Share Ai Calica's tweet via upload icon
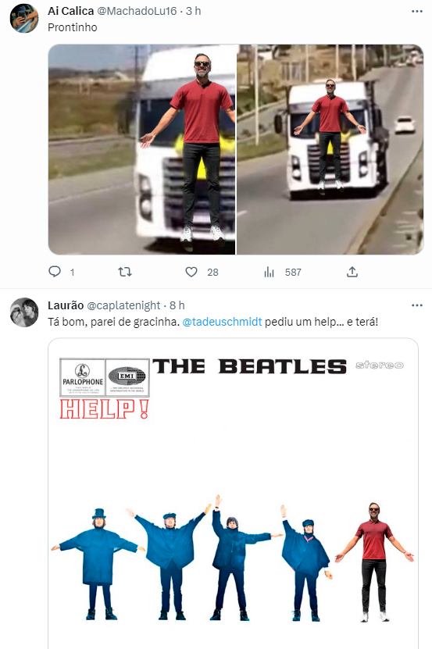 [x=352, y=272]
